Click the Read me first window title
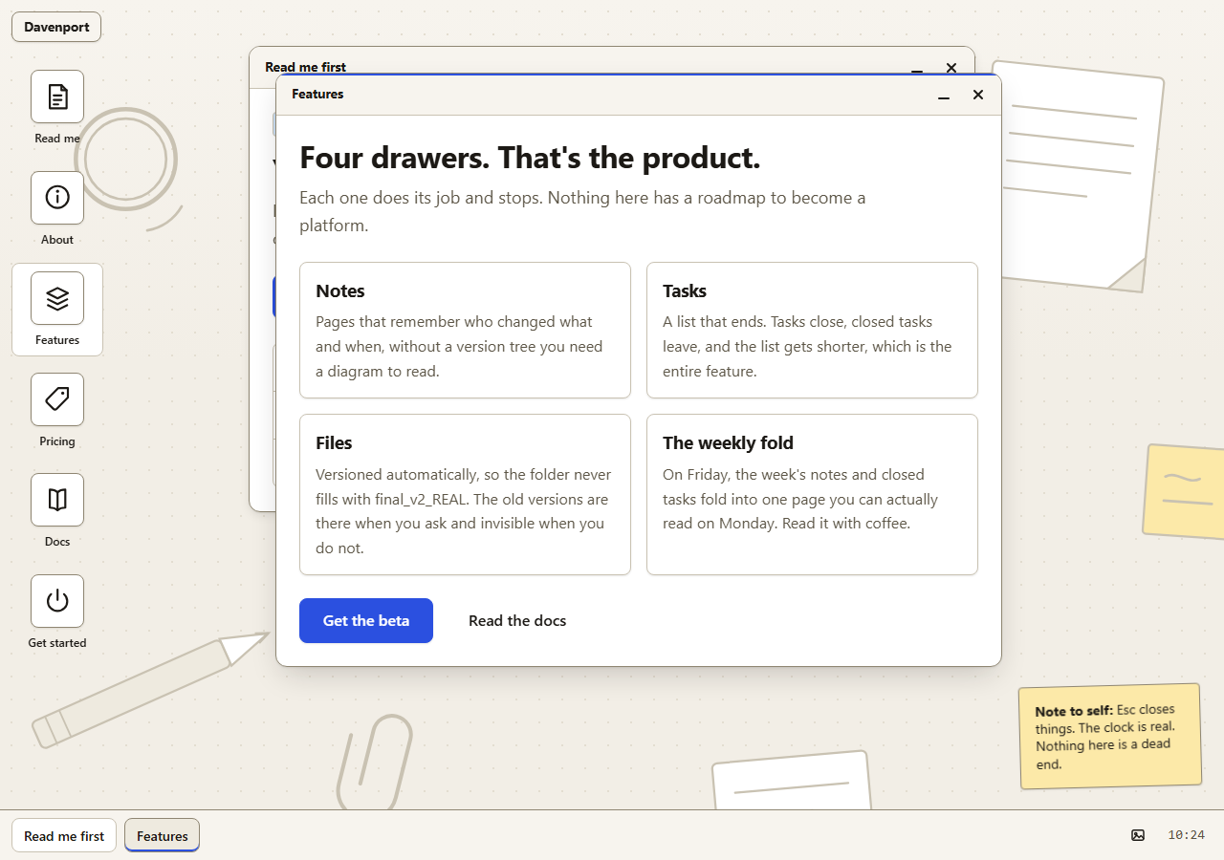 tap(305, 67)
